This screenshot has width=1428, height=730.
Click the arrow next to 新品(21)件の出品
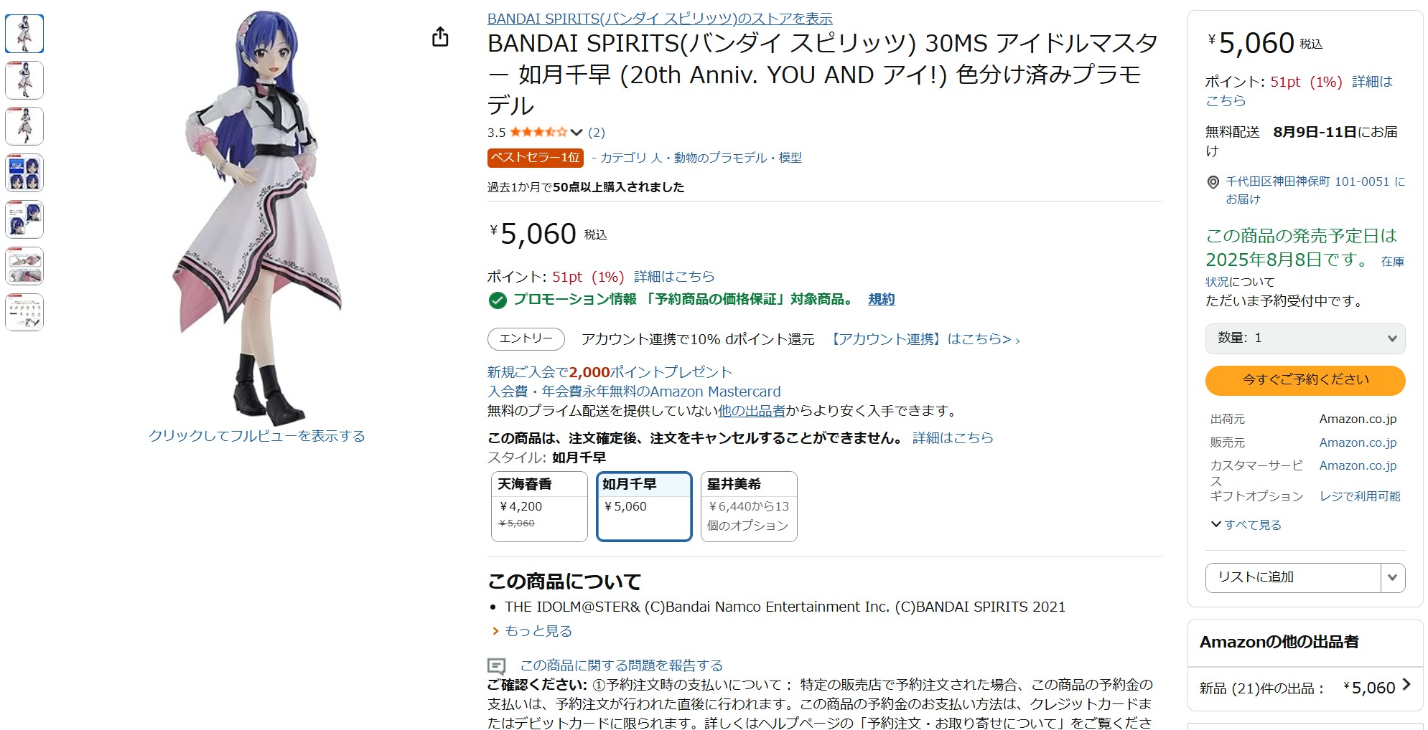[1405, 687]
